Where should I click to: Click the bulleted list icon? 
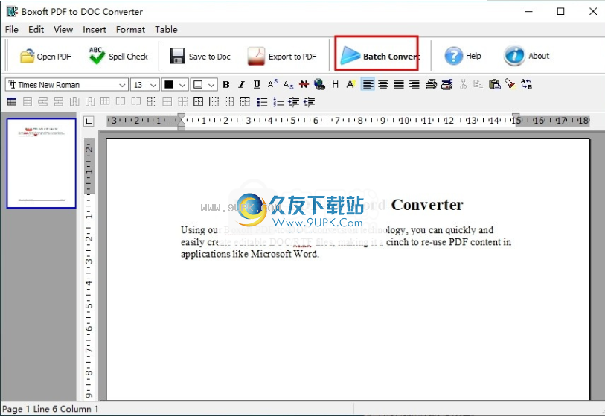point(263,102)
